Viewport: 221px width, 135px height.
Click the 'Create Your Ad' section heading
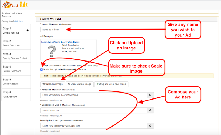(x=50, y=19)
